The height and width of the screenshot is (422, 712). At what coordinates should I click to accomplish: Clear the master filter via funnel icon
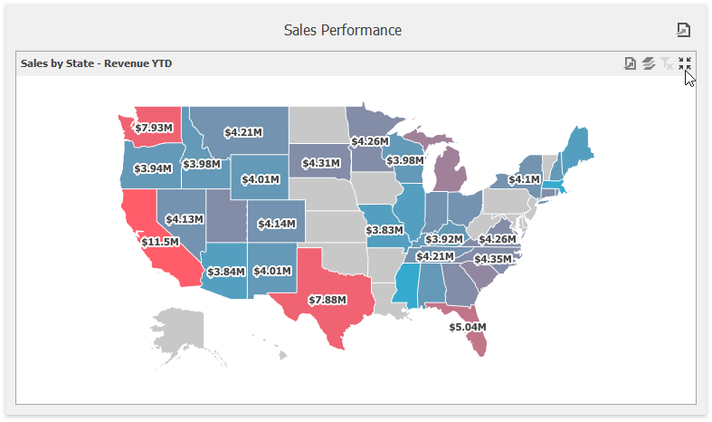coord(667,63)
